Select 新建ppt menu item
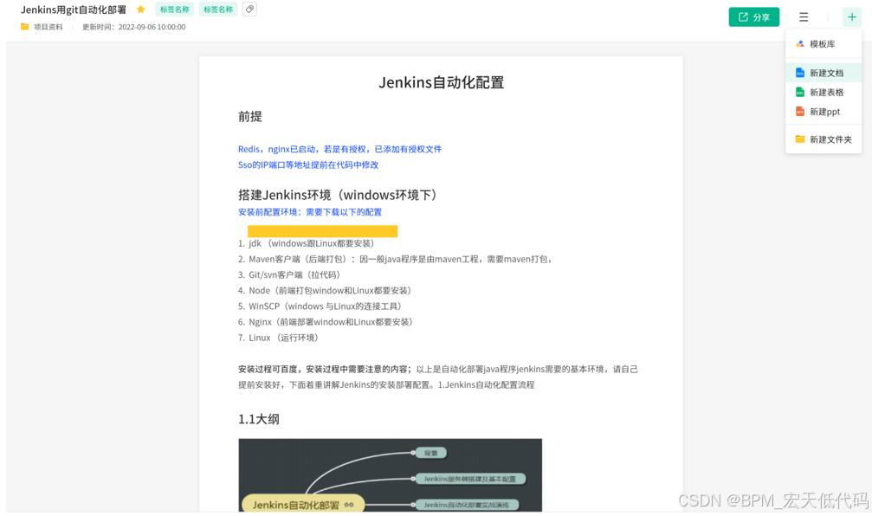This screenshot has width=872, height=516. click(824, 112)
